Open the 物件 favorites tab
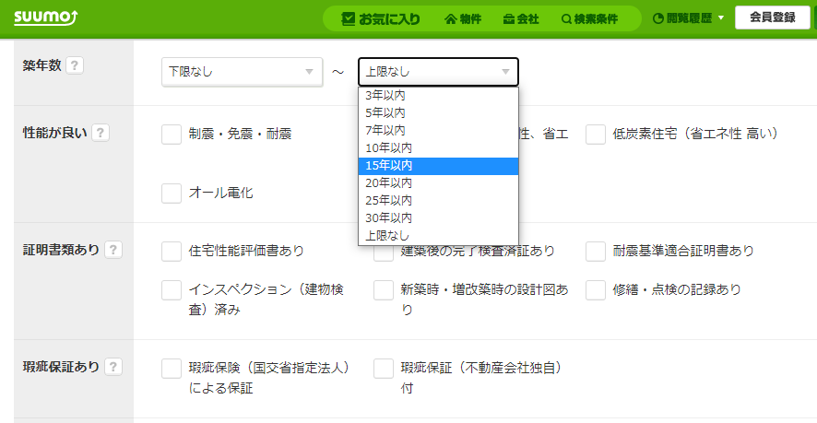This screenshot has width=817, height=423. click(463, 19)
